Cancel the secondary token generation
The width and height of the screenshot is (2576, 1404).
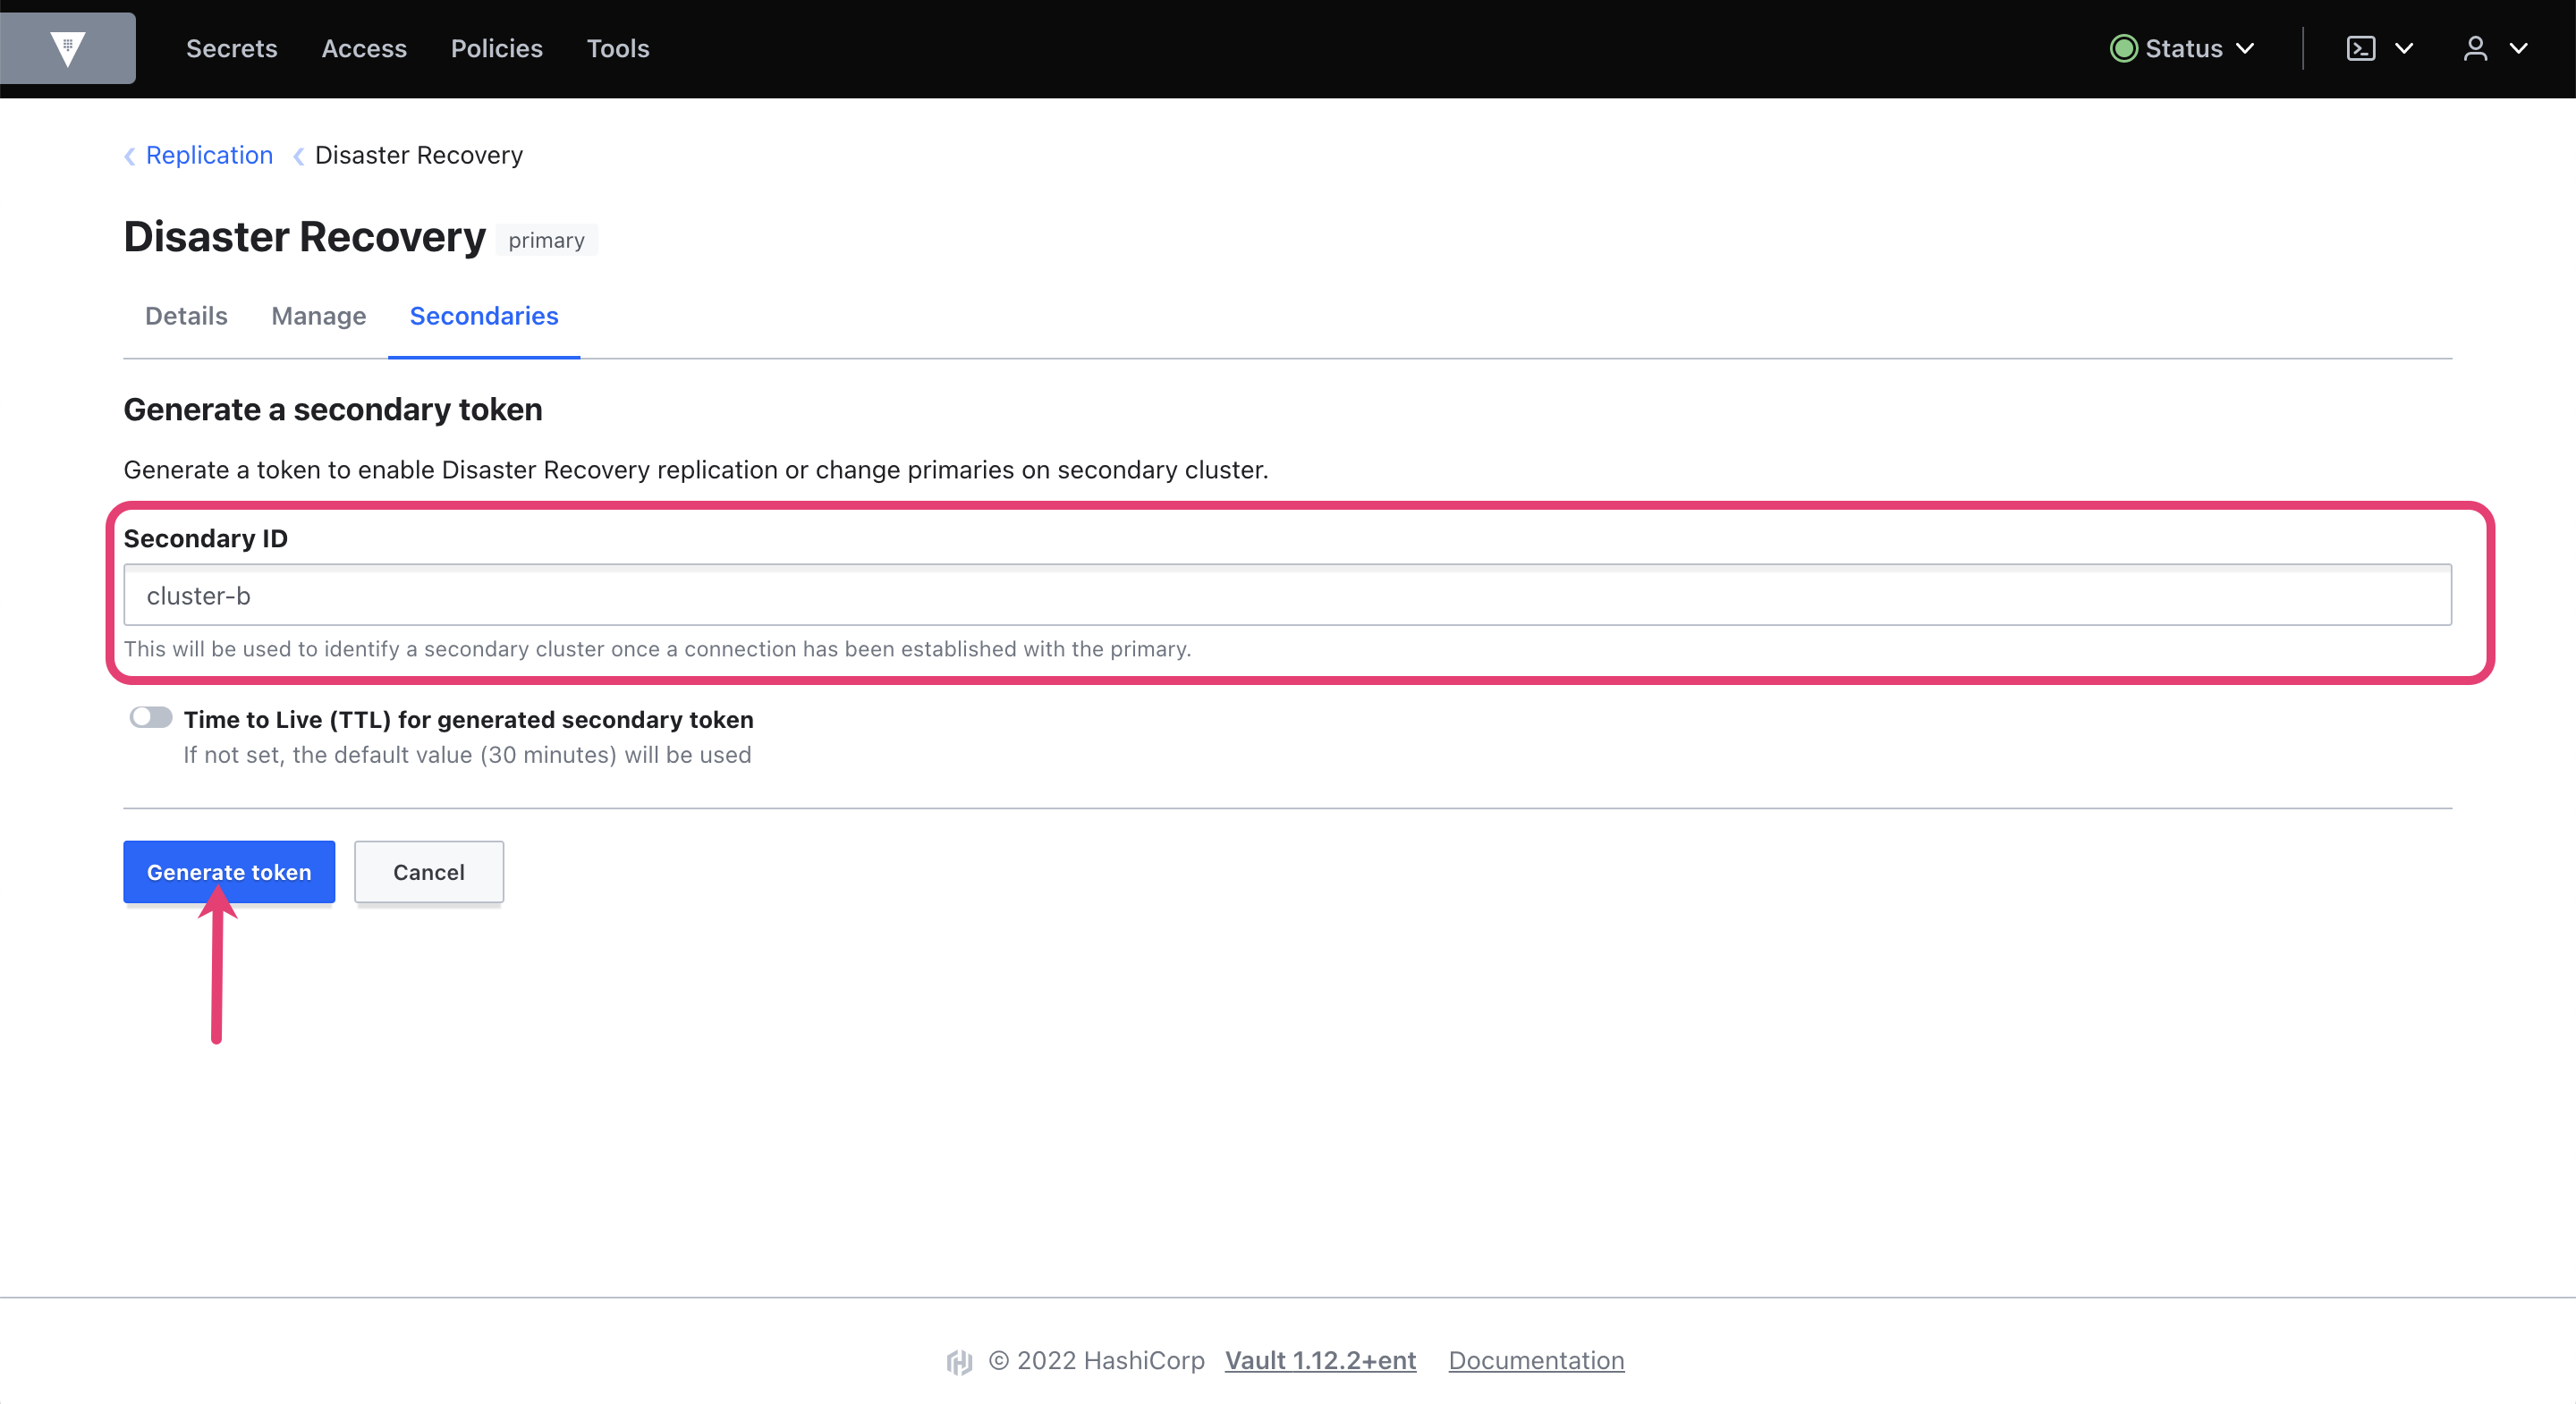428,872
